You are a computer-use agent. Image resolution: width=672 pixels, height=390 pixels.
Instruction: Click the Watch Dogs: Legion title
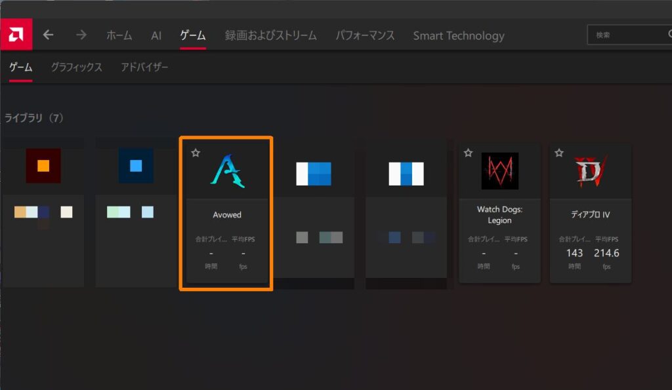[499, 215]
